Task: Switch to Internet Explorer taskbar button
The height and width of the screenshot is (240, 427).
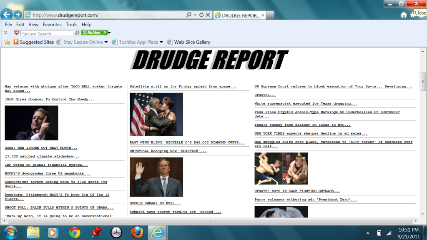Action: click(157, 232)
